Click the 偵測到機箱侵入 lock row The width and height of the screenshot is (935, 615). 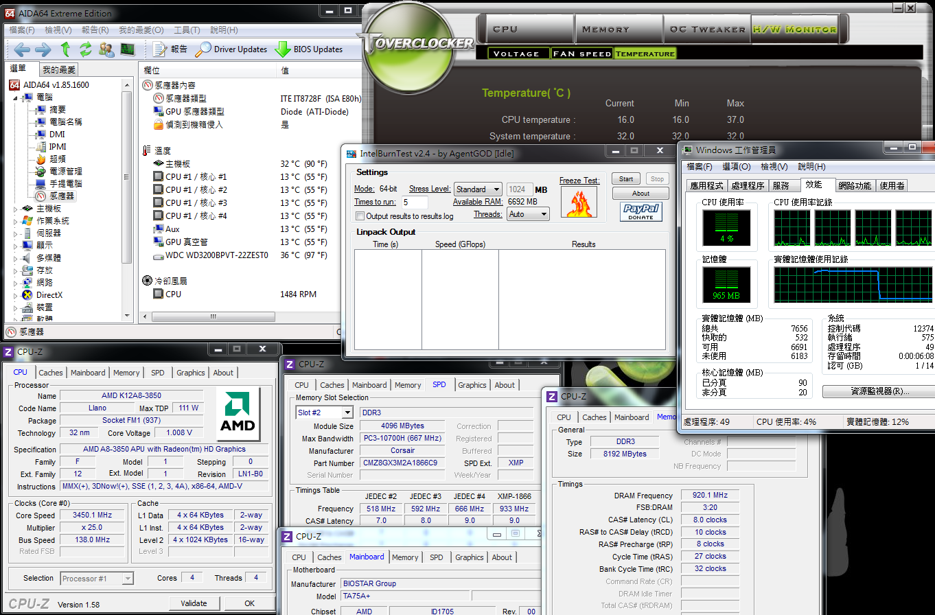click(x=189, y=125)
